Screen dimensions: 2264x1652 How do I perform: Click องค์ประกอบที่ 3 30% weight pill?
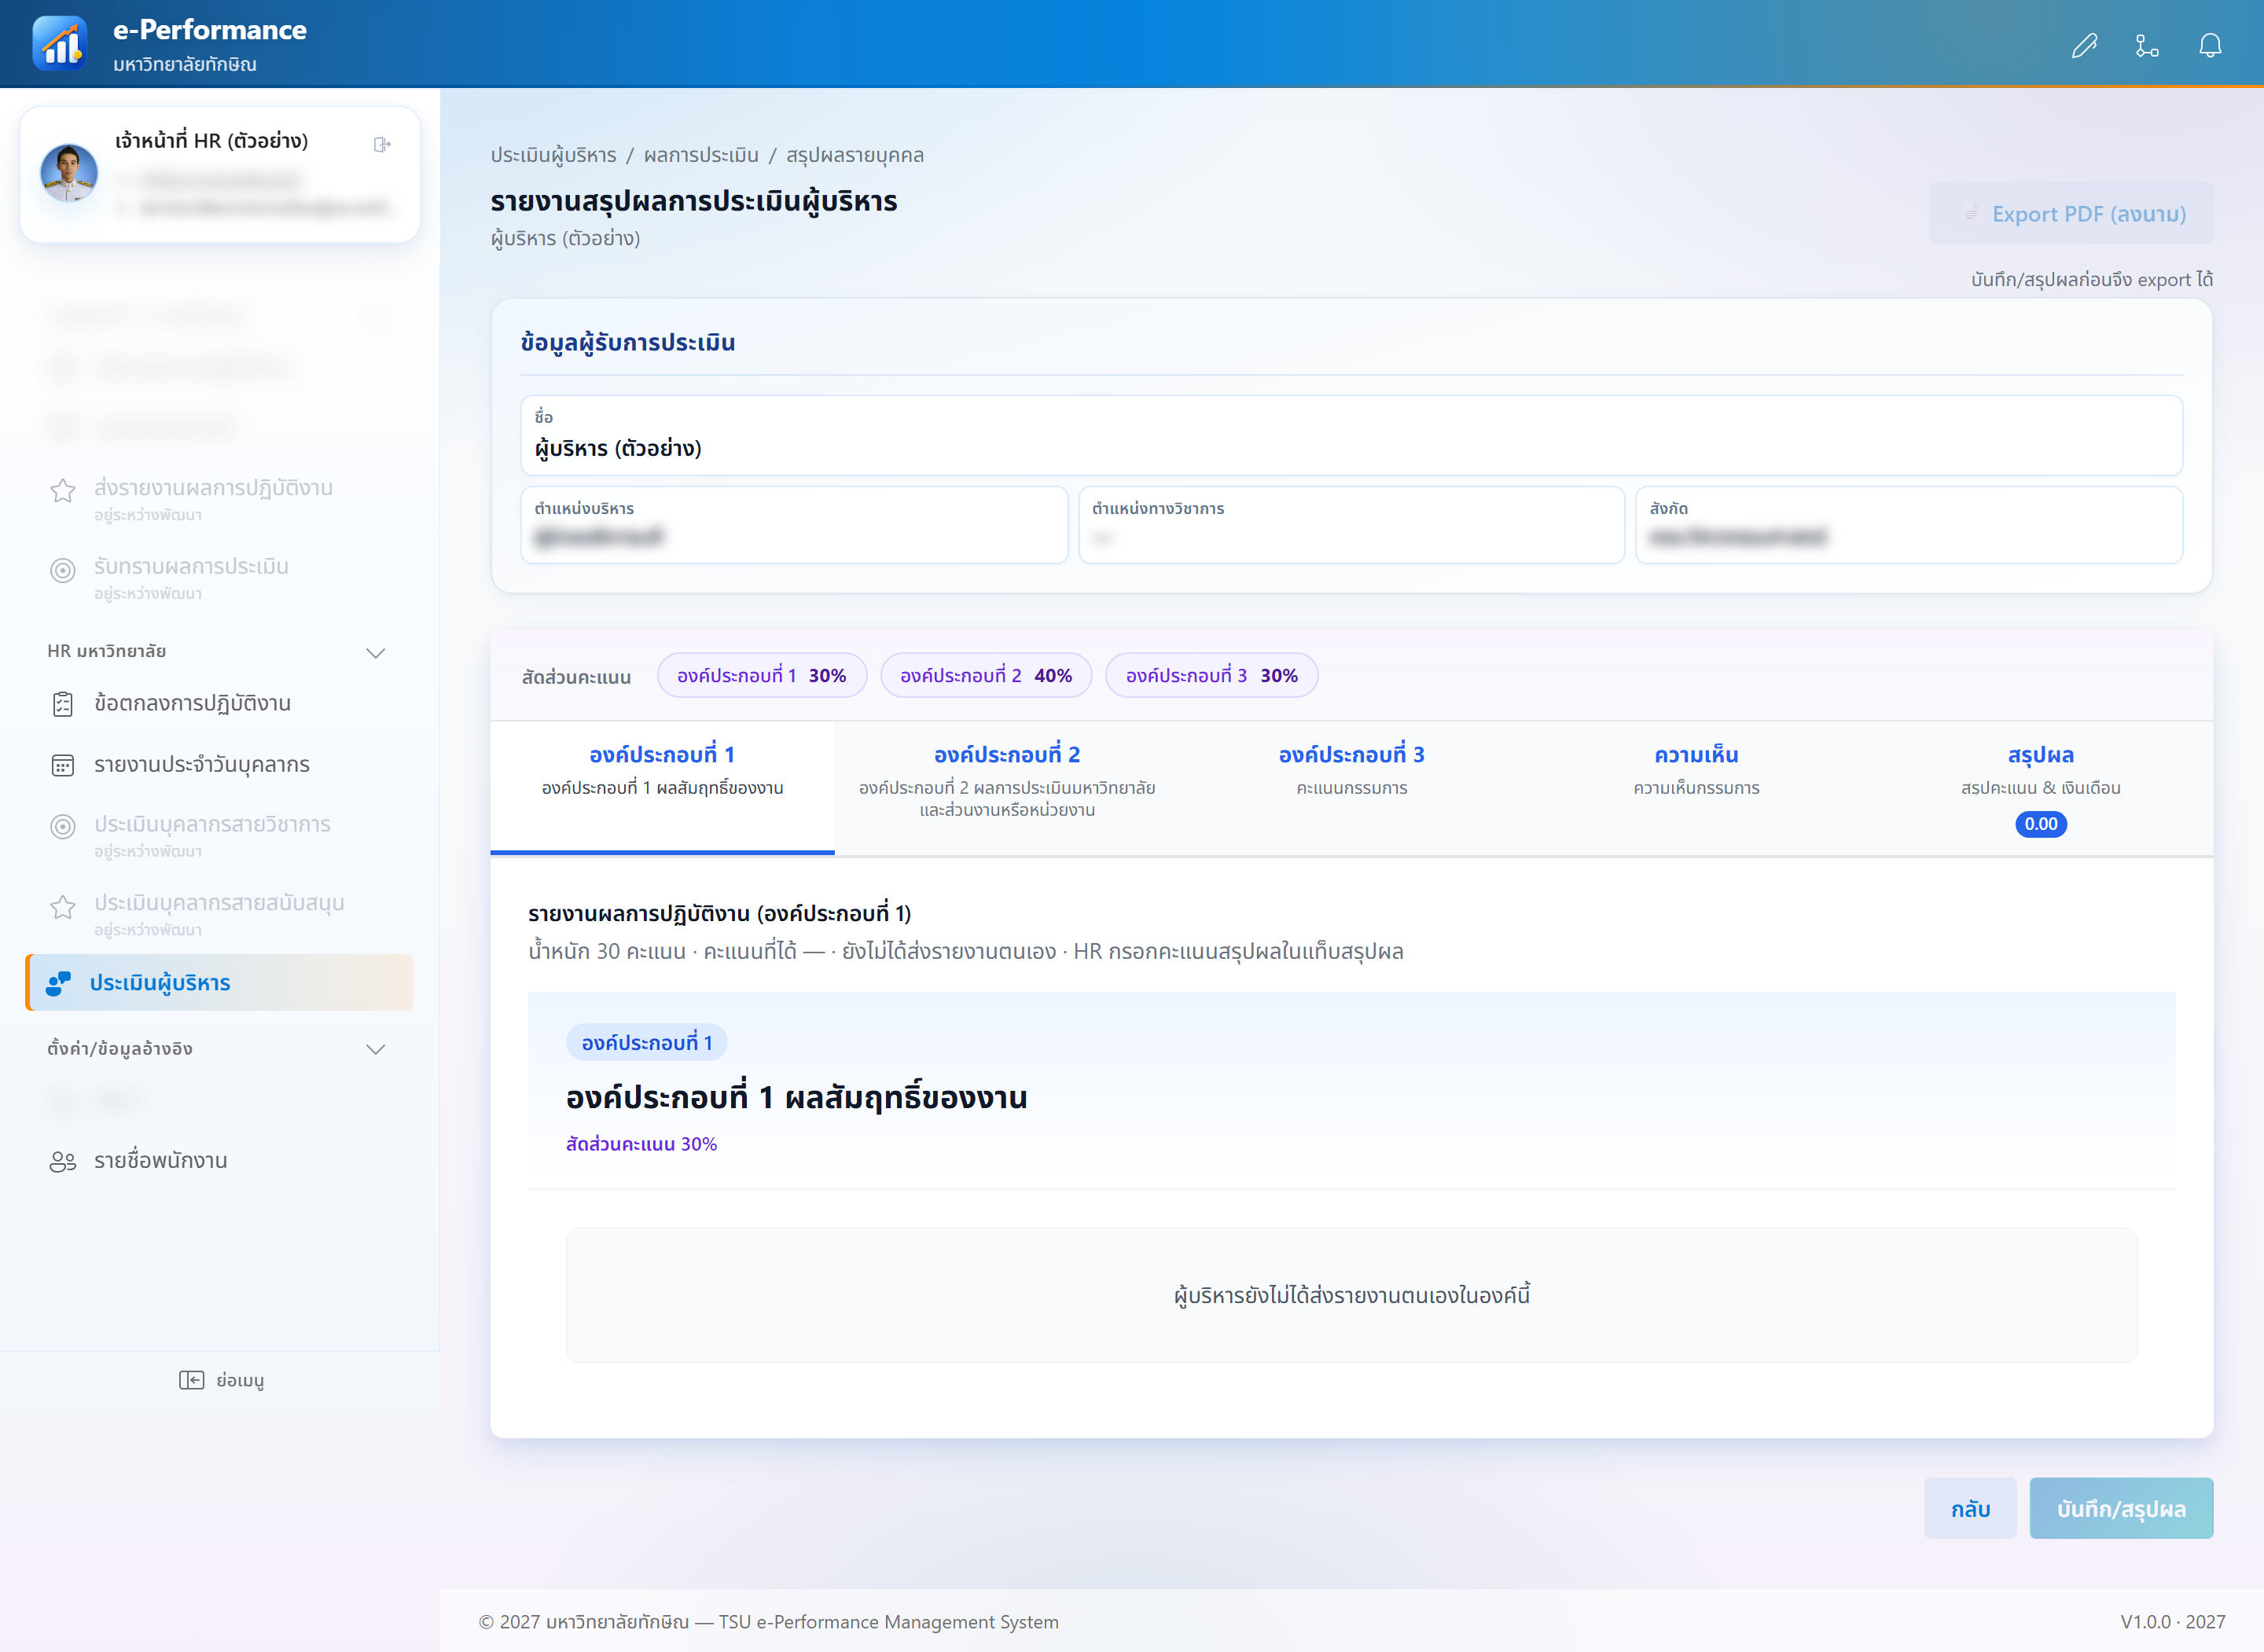click(1211, 676)
